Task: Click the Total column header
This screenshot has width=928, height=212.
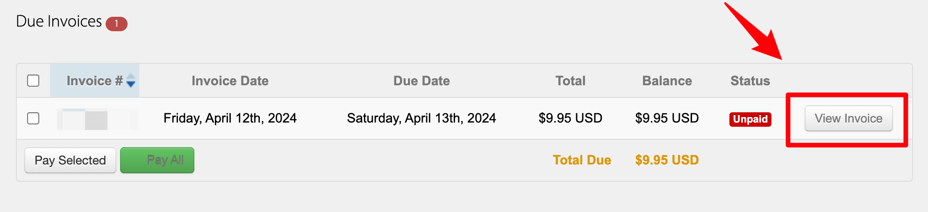Action: tap(570, 81)
